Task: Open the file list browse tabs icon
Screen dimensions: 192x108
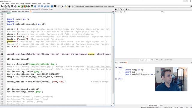Action: [x=12, y=6]
